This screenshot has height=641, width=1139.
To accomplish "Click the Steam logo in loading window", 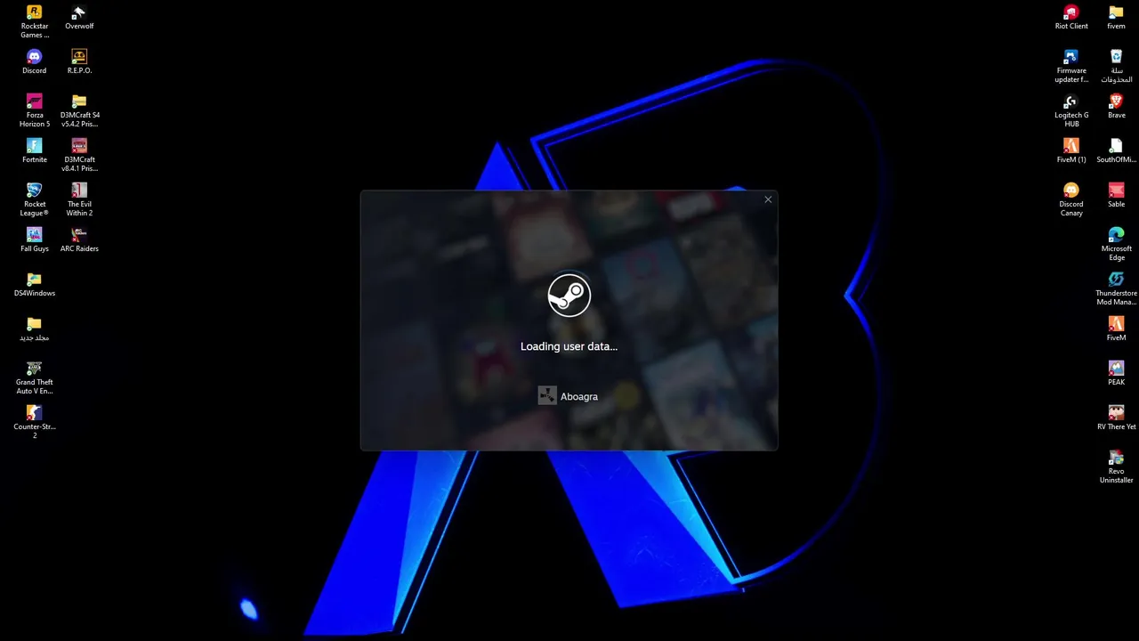I will click(569, 296).
